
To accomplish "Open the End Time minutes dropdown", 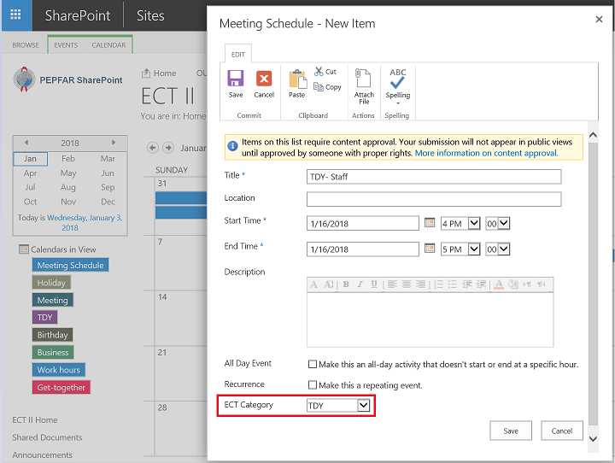I will point(504,249).
